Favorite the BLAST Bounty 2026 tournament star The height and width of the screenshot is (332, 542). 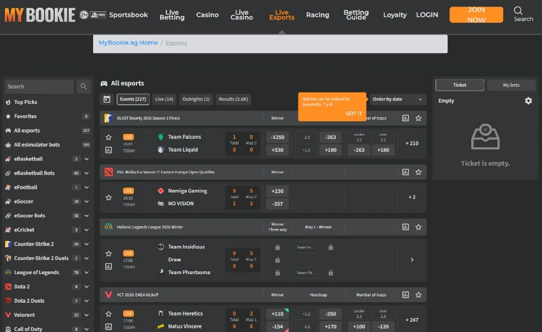coord(418,118)
